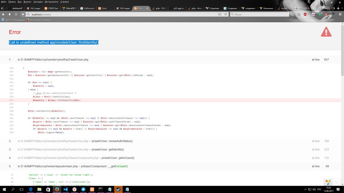Open the Windows Start menu
The height and width of the screenshot is (193, 344).
click(x=4, y=189)
